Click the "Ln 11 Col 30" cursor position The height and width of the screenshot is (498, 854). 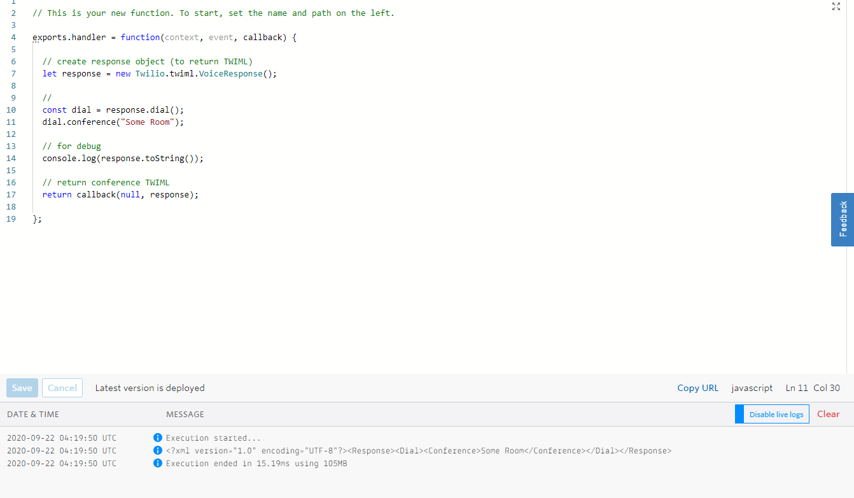pyautogui.click(x=813, y=388)
